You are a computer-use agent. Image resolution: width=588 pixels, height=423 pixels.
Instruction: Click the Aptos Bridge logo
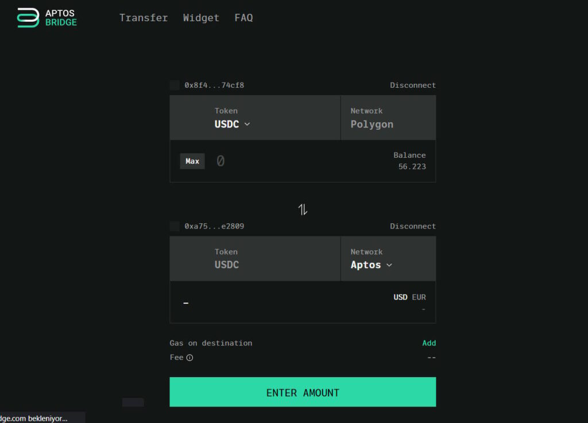tap(47, 18)
